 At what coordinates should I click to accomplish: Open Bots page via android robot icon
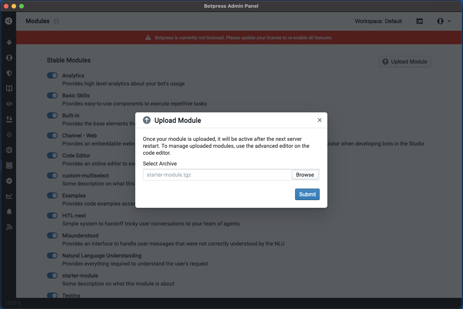[x=9, y=42]
